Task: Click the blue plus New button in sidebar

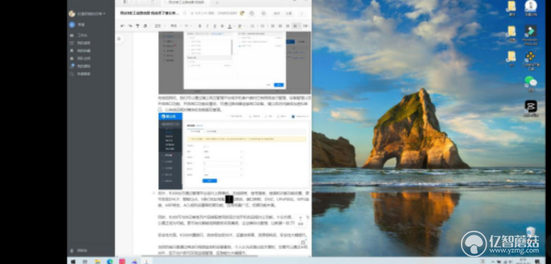Action: pyautogui.click(x=72, y=25)
